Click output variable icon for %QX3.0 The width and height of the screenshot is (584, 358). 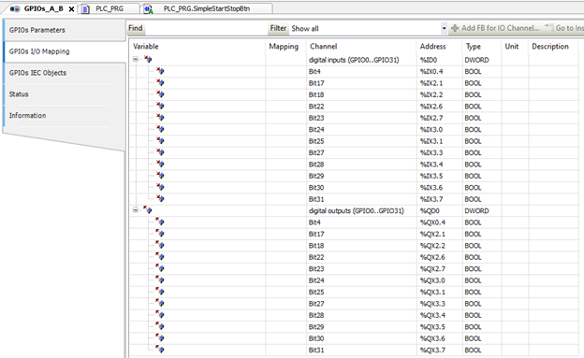pos(160,279)
